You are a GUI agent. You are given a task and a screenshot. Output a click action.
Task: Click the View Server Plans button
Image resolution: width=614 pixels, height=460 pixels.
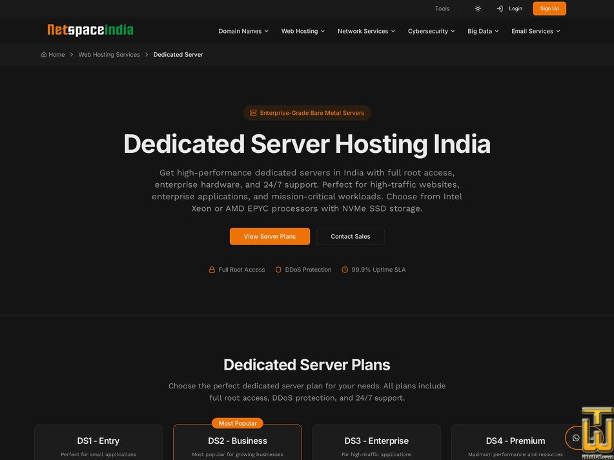point(270,236)
